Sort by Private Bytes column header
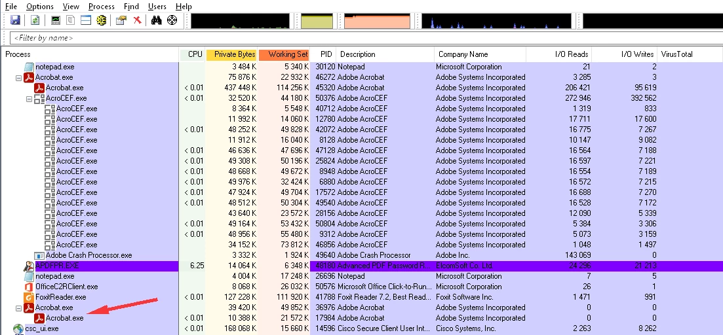 point(231,54)
